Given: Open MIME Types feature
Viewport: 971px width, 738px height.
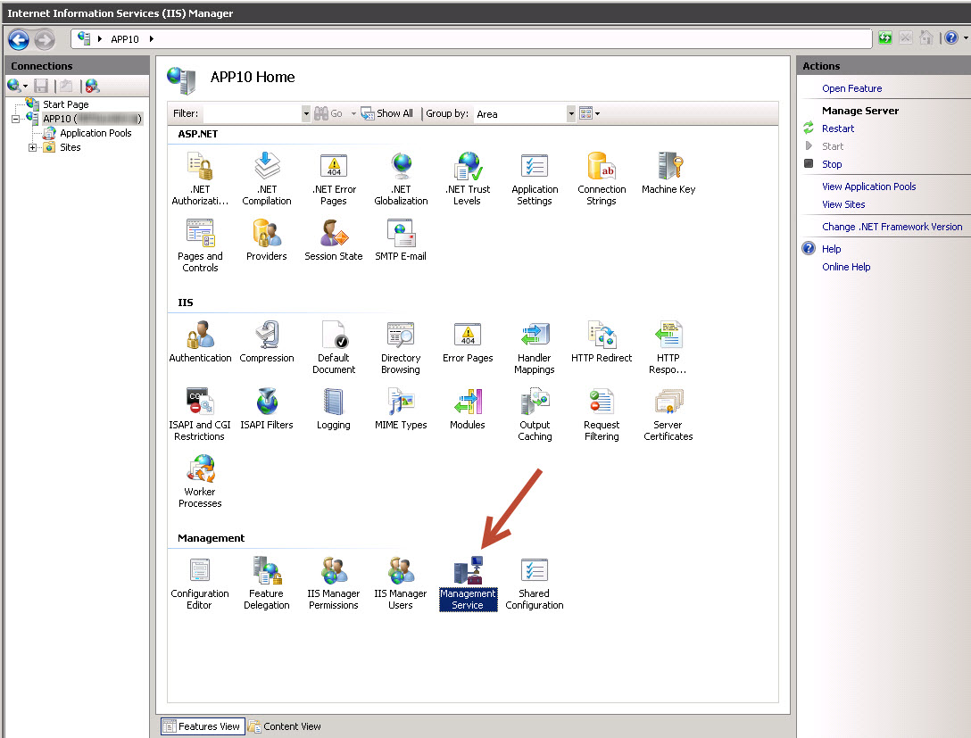Looking at the screenshot, I should coord(401,409).
